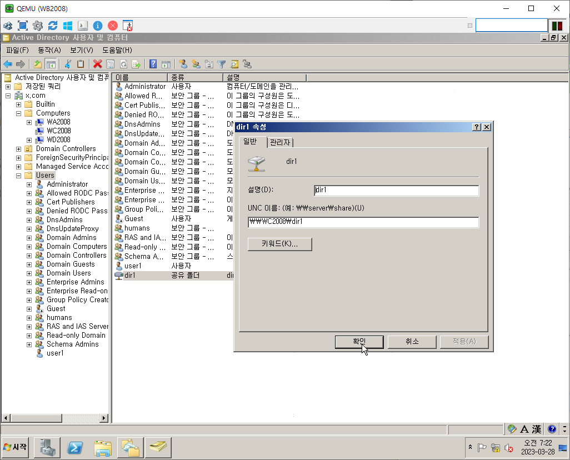Expand the Domain Controllers container node
570x460 pixels.
point(18,149)
